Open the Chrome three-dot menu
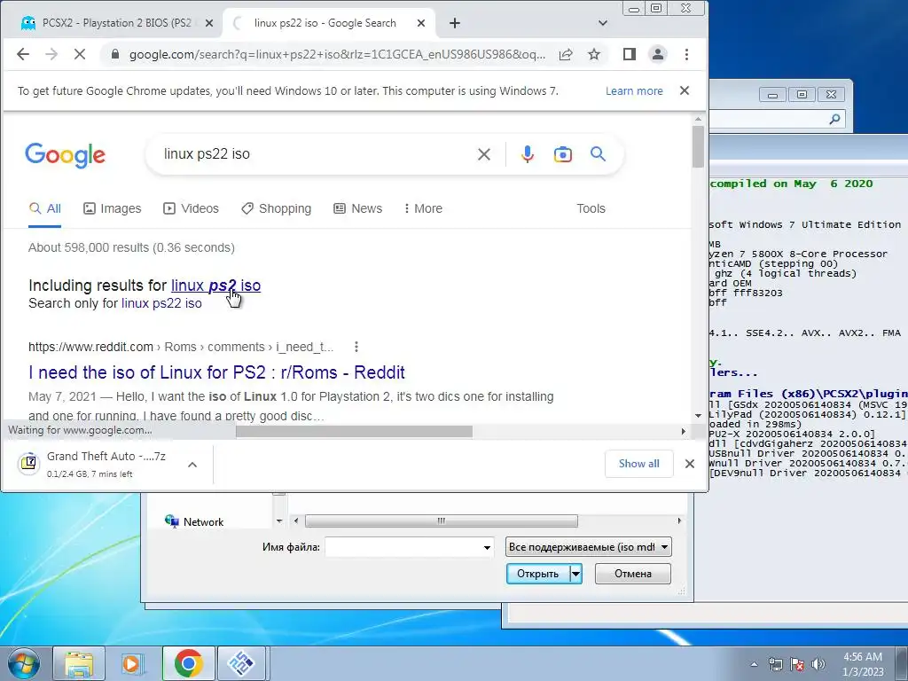The image size is (908, 681). [x=686, y=54]
